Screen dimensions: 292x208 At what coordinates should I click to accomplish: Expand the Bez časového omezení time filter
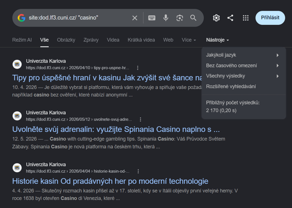coord(244,66)
